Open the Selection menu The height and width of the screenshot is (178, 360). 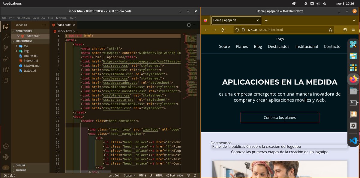pyautogui.click(x=23, y=18)
